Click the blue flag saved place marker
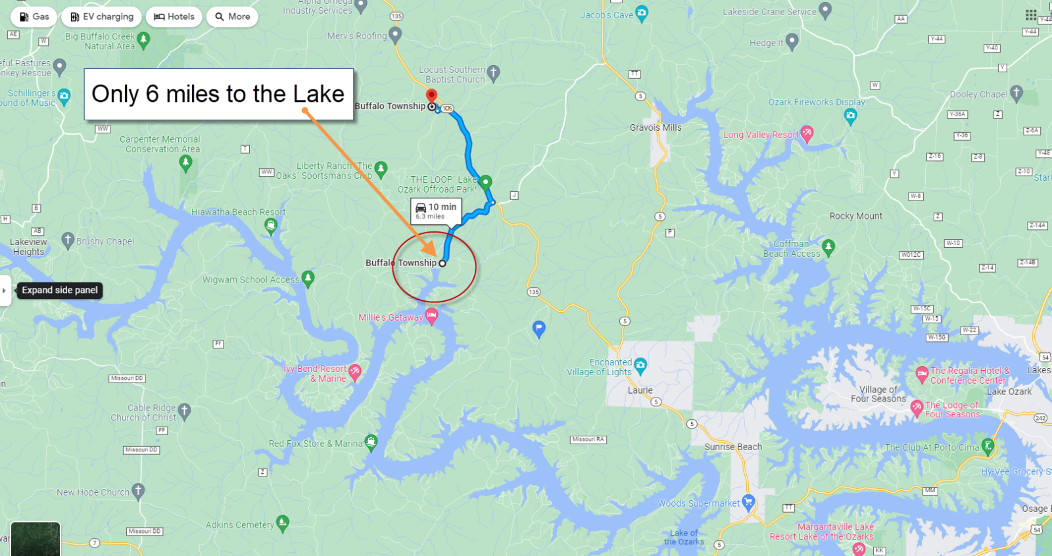1052x556 pixels. (x=538, y=329)
